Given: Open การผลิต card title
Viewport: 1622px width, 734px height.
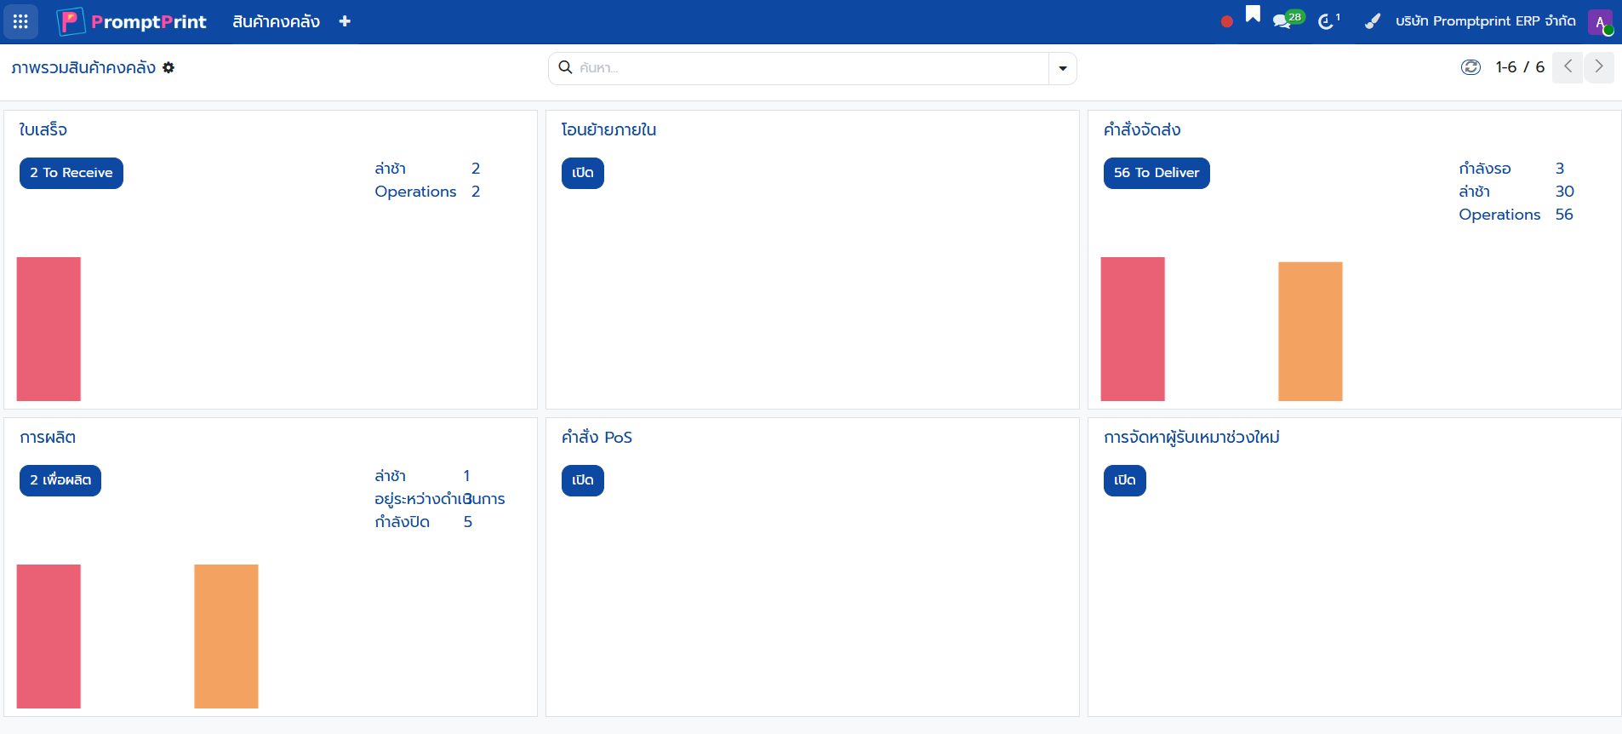Looking at the screenshot, I should click(x=48, y=437).
